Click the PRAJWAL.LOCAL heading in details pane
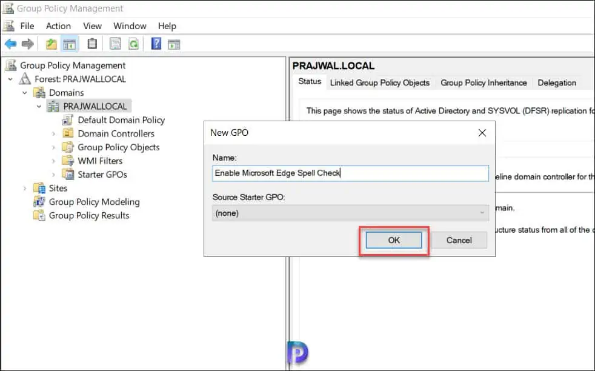This screenshot has height=371, width=595. [333, 65]
